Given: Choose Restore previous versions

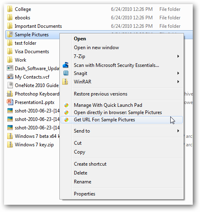Looking at the screenshot, I should point(100,94).
